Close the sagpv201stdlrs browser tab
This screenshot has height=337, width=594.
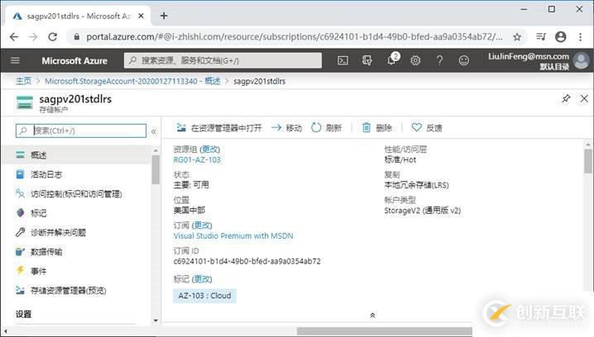point(141,16)
